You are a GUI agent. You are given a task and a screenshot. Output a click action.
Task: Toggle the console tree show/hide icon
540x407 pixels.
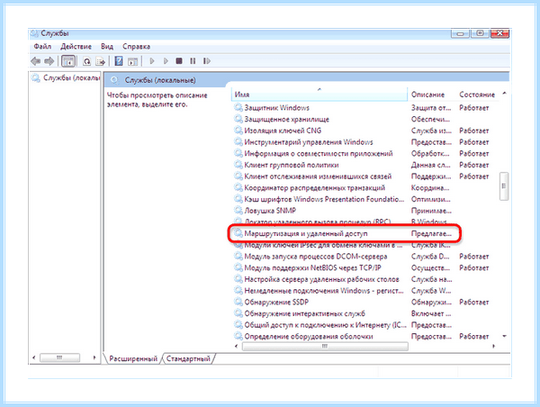click(68, 61)
